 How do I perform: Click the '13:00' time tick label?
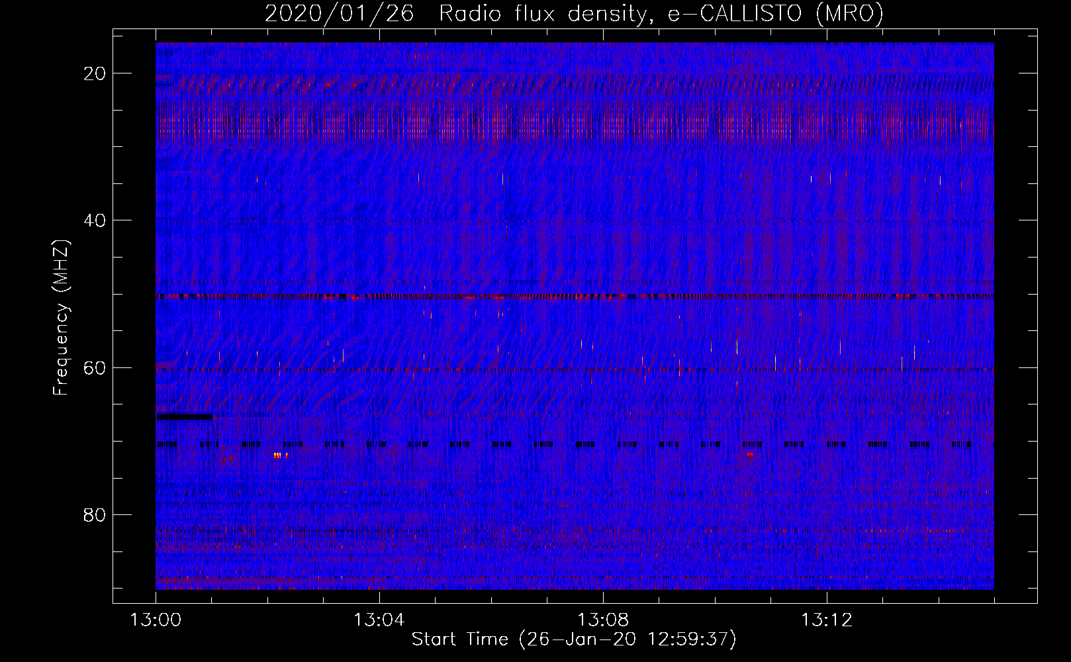pyautogui.click(x=156, y=620)
